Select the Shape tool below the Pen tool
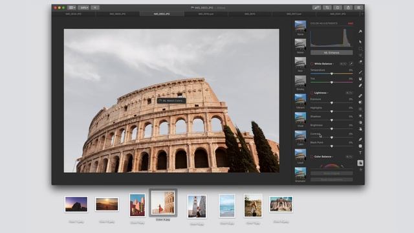Viewport: 414px width, 233px height. click(360, 146)
